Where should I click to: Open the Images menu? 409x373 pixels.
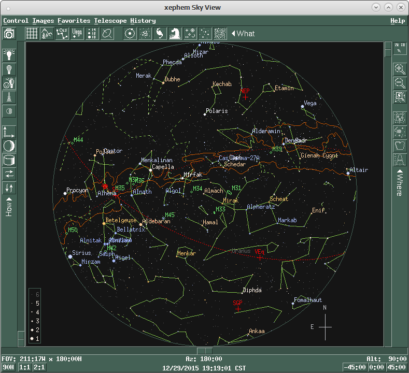click(x=43, y=21)
